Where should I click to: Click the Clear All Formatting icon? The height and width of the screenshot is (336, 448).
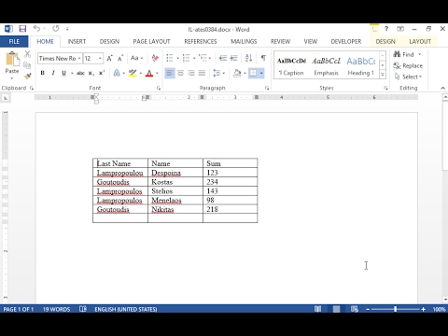155,58
